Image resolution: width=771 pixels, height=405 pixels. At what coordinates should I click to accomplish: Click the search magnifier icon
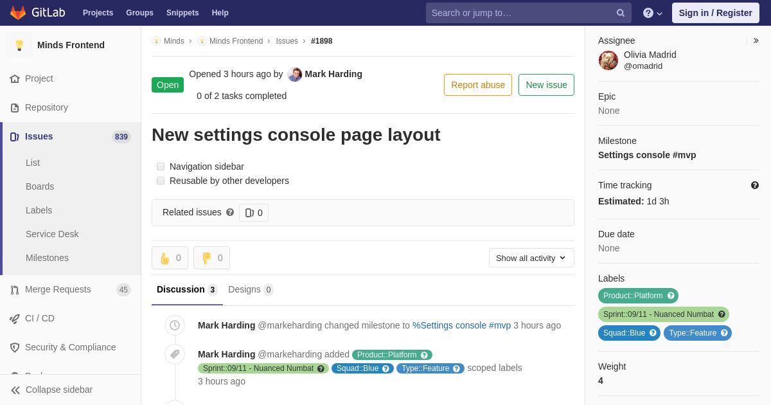coord(620,13)
